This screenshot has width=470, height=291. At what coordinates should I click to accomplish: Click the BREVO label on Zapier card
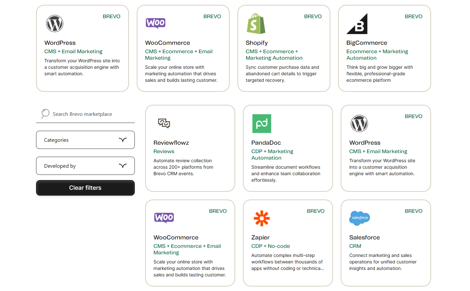pyautogui.click(x=316, y=211)
